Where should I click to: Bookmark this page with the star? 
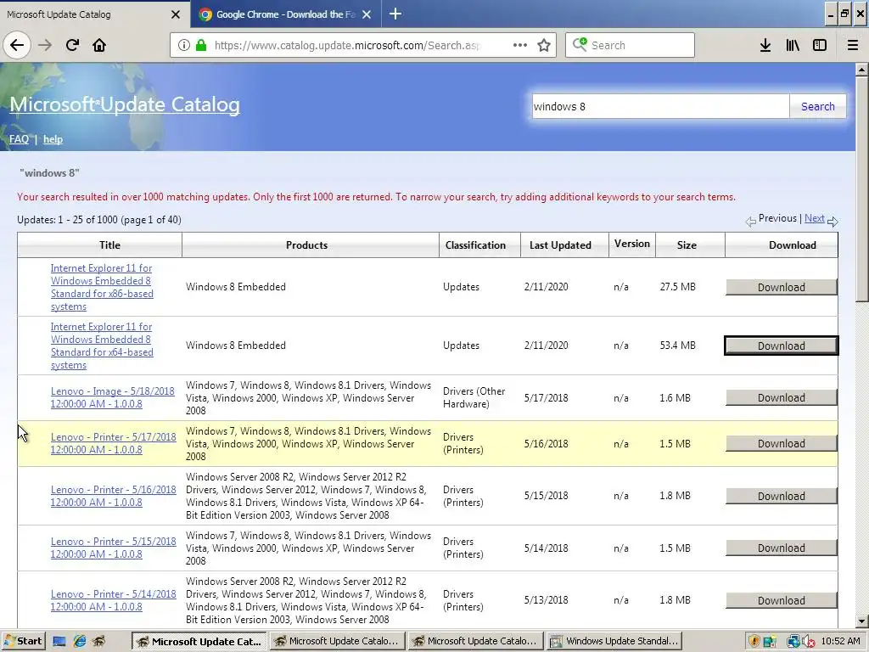tap(544, 45)
